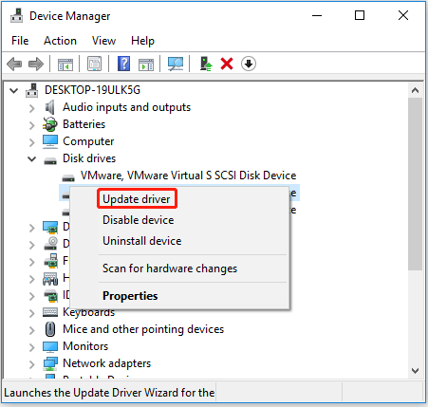Click the red X Uninstall device icon
This screenshot has width=428, height=407.
[227, 64]
